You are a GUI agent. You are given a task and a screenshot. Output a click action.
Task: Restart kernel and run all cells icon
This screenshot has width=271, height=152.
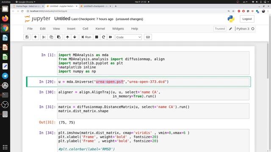(x=111, y=37)
